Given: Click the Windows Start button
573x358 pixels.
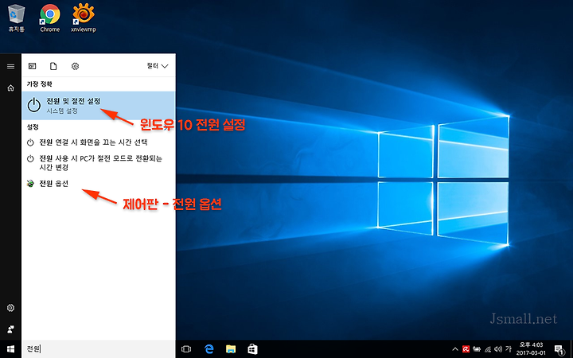Looking at the screenshot, I should (10, 349).
